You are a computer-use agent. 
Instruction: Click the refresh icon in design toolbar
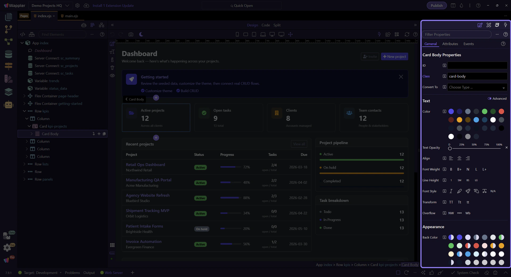point(407,35)
